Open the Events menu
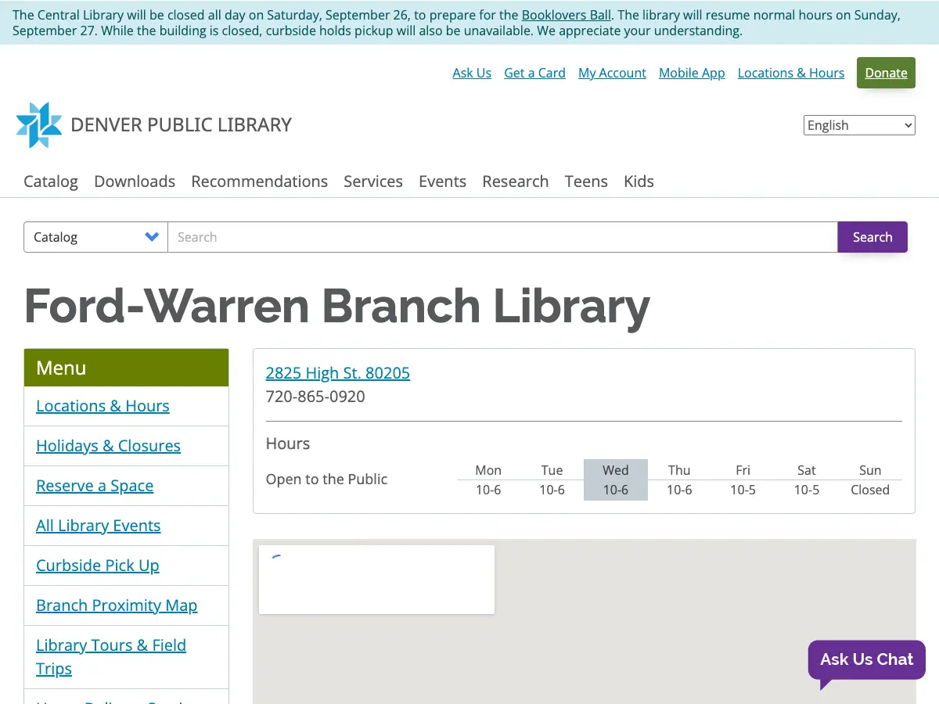Screen dimensions: 939x704 [442, 181]
